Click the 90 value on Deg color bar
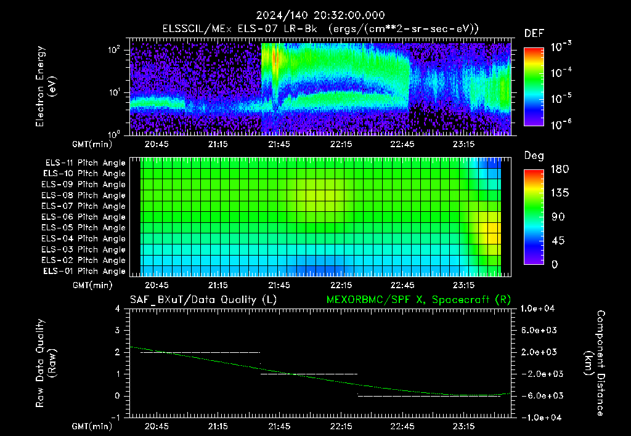 (558, 217)
